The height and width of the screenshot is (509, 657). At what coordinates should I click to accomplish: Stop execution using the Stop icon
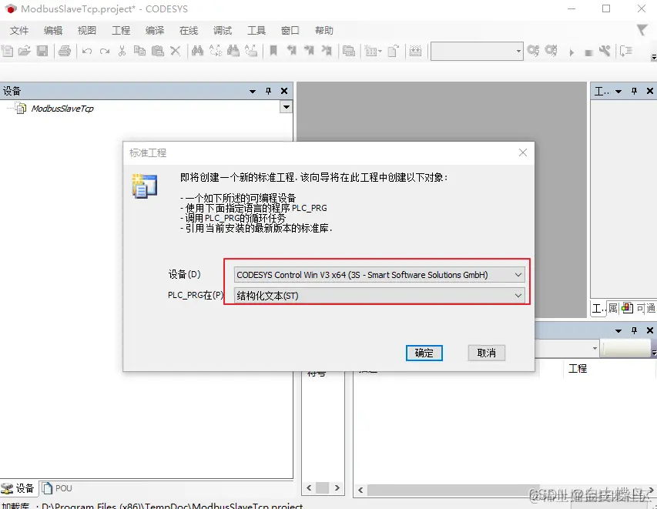pyautogui.click(x=588, y=52)
